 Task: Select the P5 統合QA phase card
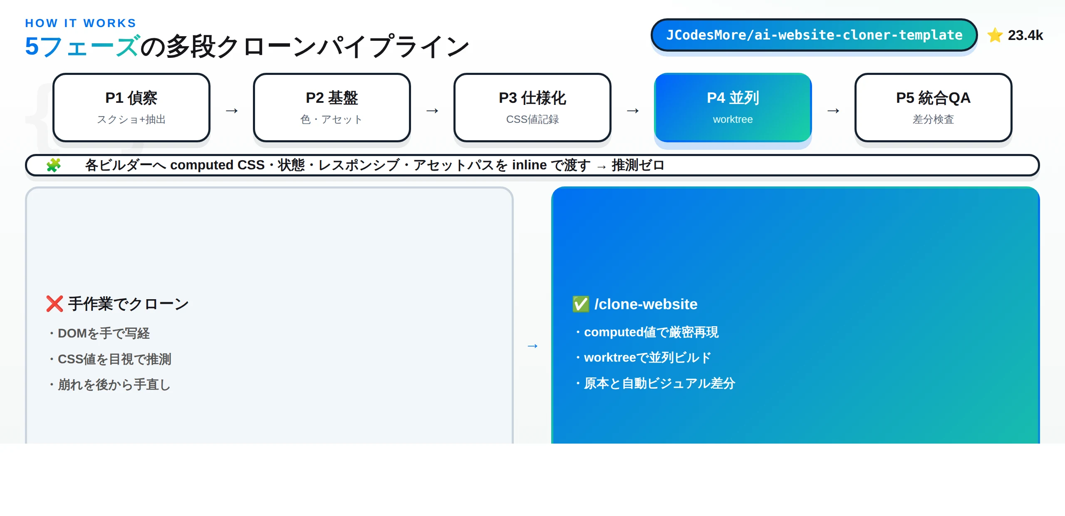[934, 108]
